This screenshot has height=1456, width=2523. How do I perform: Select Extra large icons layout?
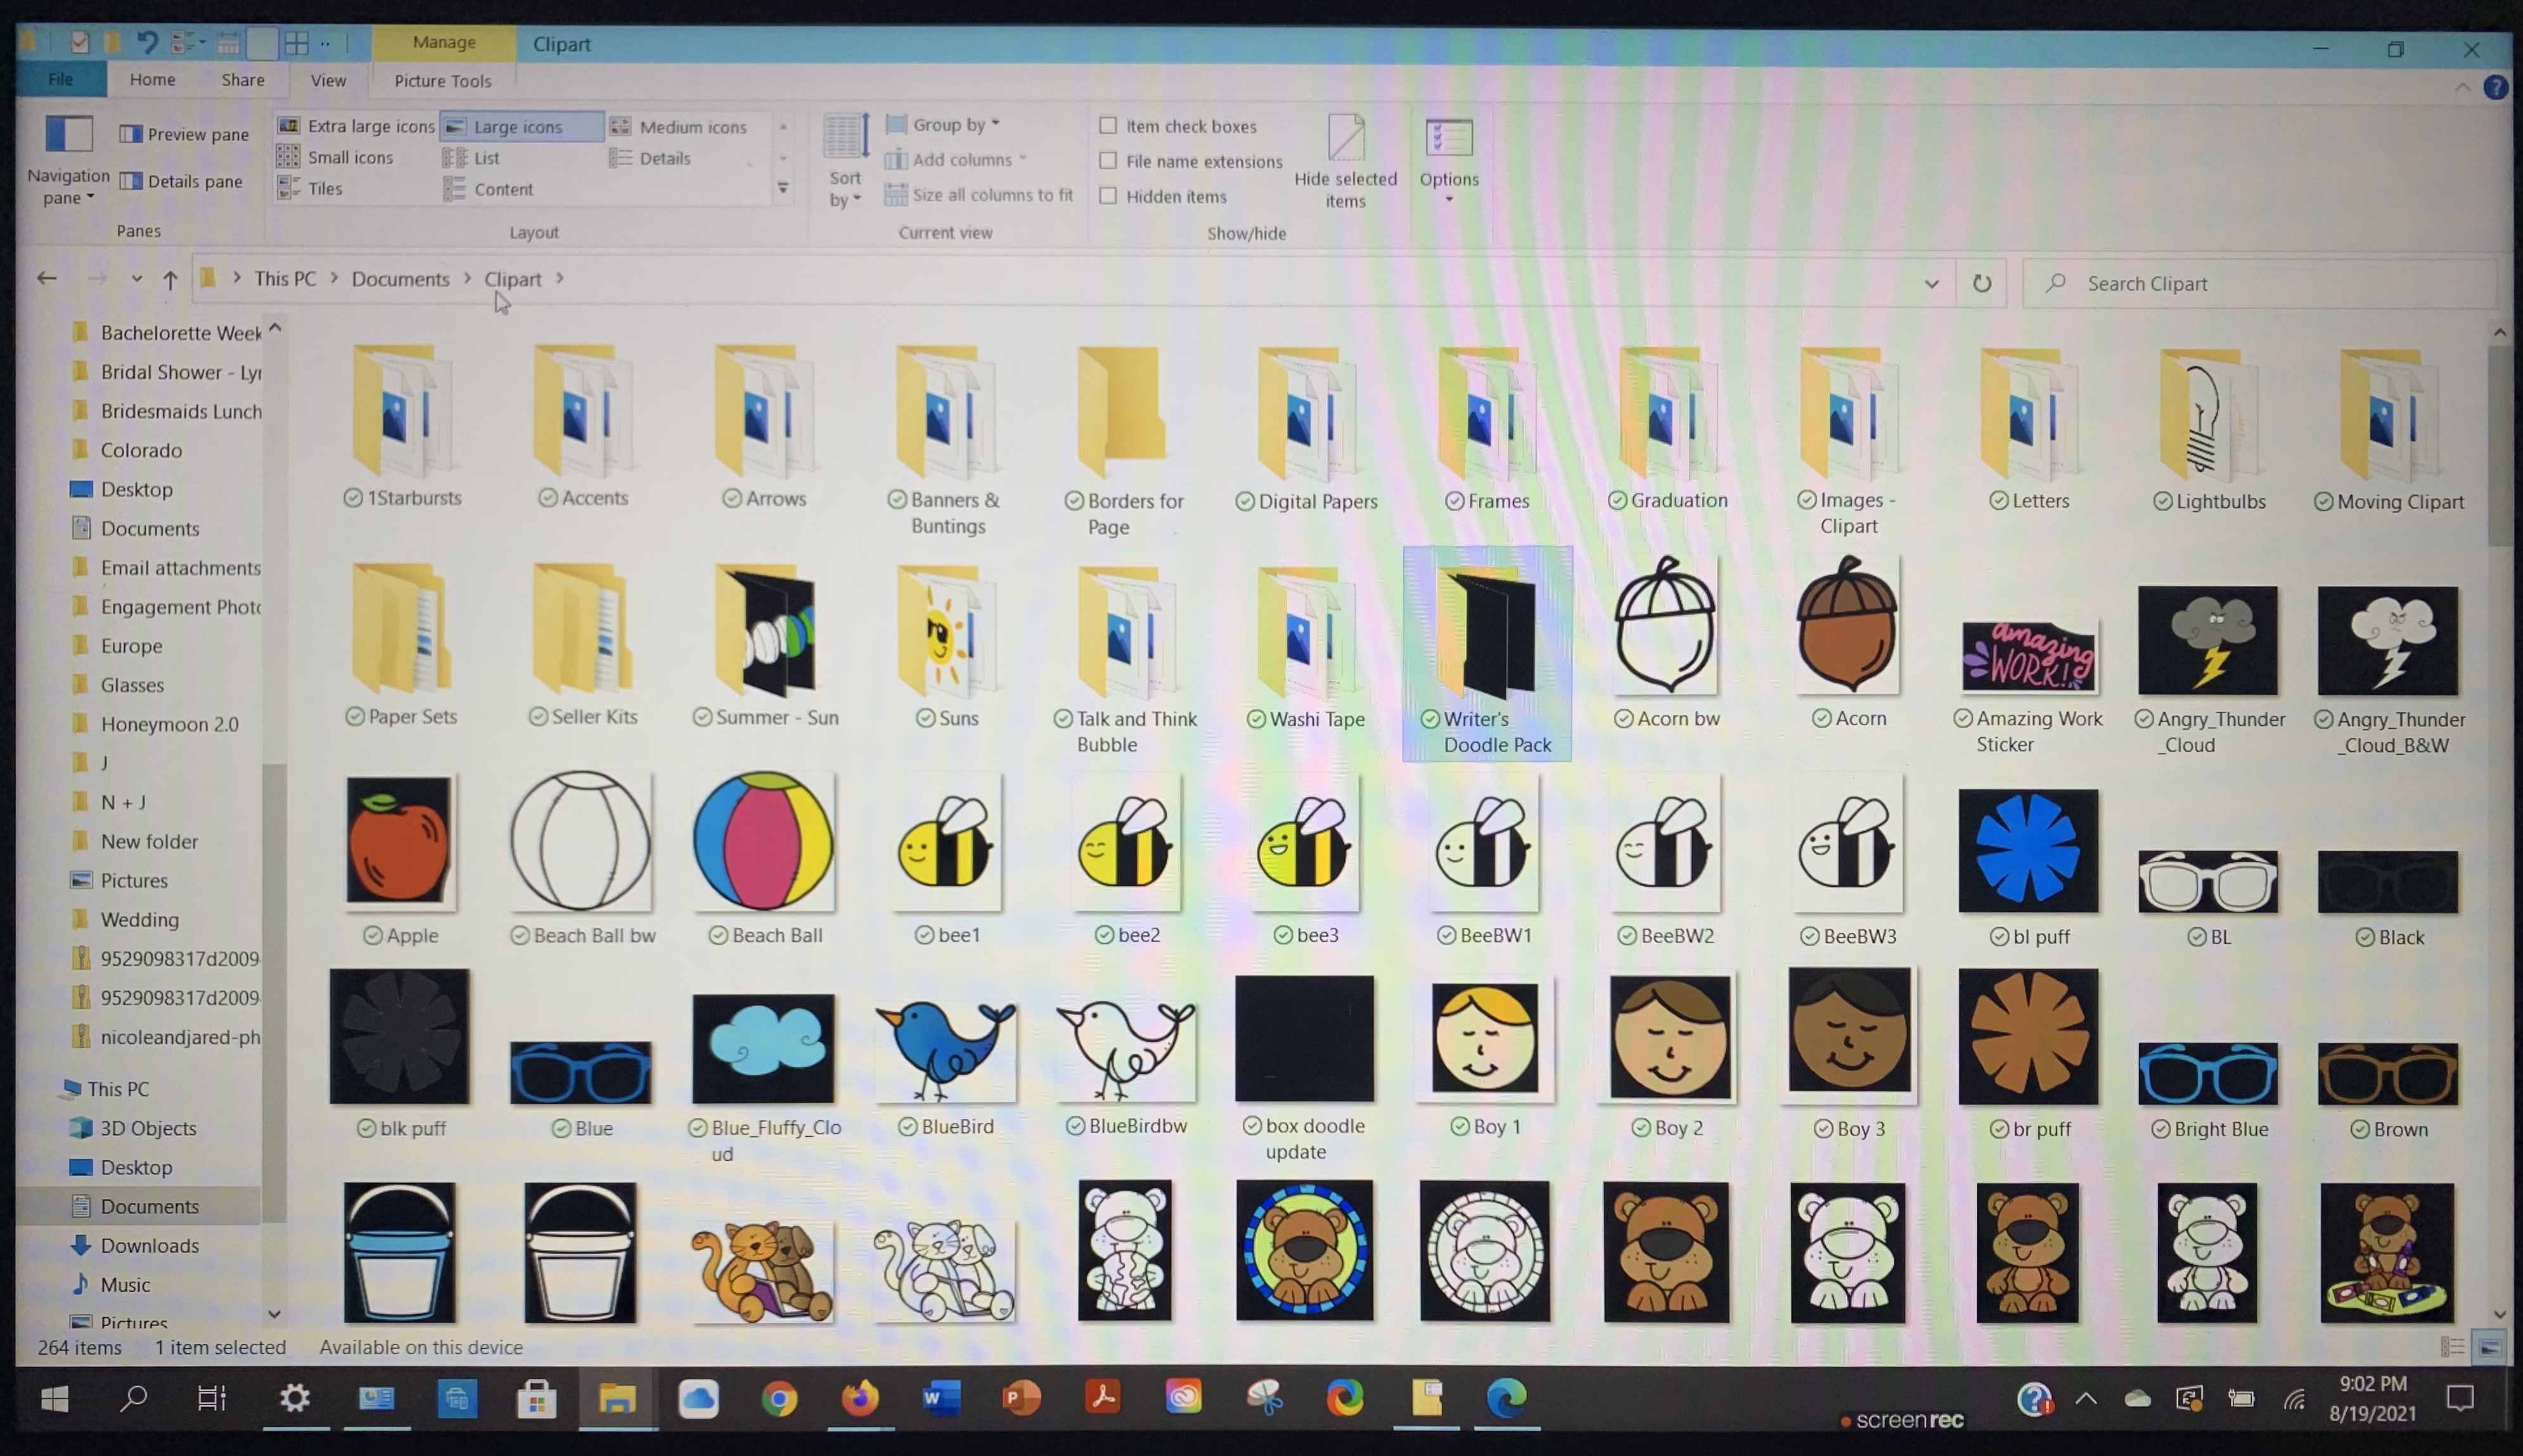[x=356, y=126]
